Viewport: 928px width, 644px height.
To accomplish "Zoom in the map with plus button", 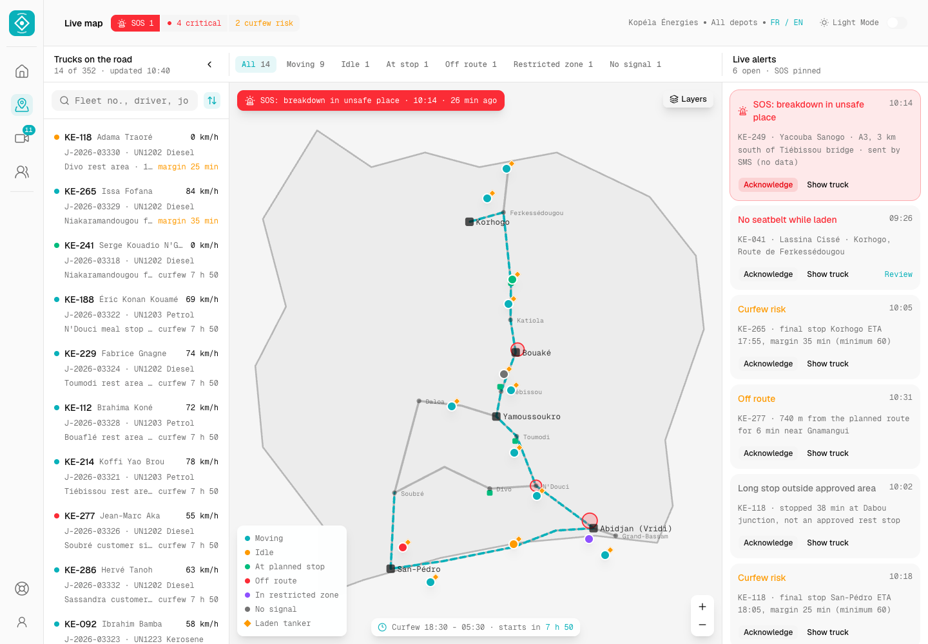I will coord(702,607).
